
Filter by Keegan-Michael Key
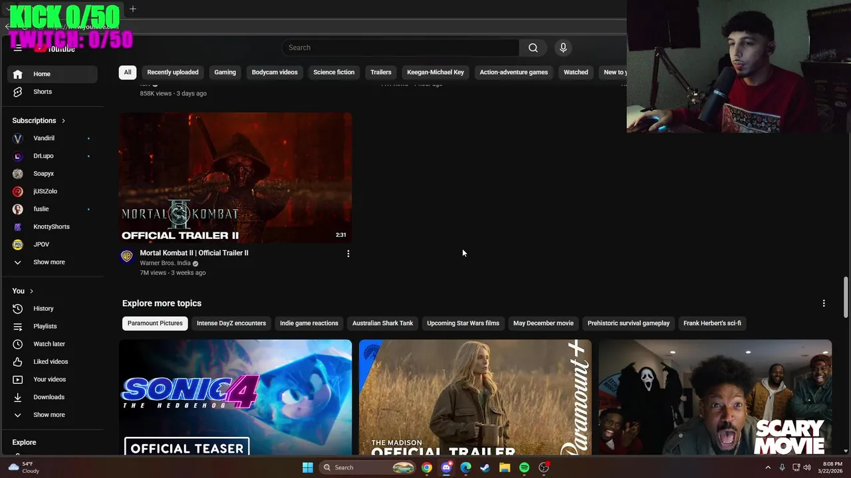point(435,72)
